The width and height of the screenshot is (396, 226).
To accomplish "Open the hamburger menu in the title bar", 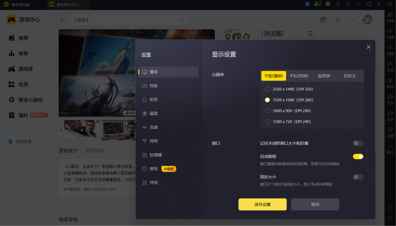I will 338,4.
